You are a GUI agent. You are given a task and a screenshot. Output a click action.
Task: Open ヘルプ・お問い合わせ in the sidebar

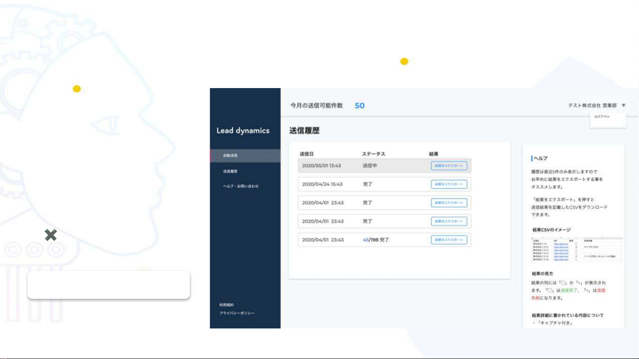(x=240, y=186)
